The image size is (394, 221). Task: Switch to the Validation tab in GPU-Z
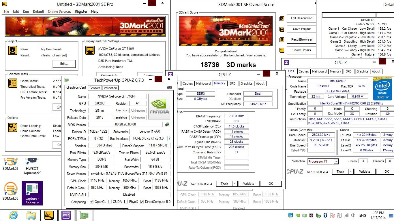tap(110, 88)
